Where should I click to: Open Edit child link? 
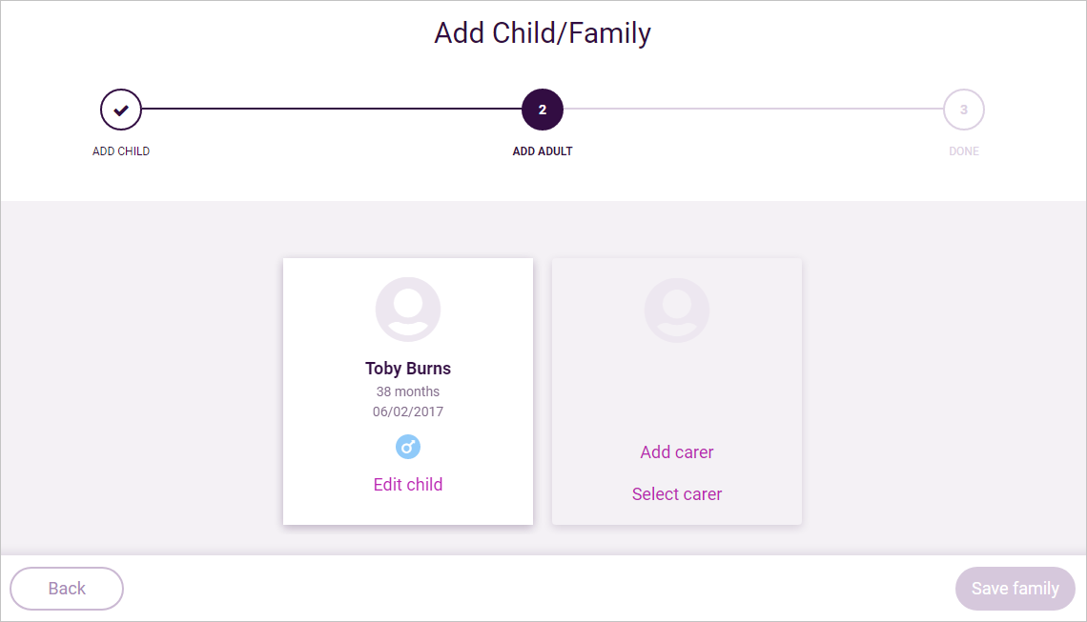[408, 484]
